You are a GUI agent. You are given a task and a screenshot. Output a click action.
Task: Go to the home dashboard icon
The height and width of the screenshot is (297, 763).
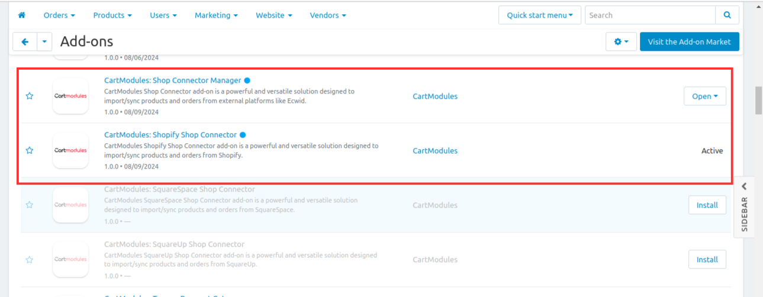pos(22,15)
